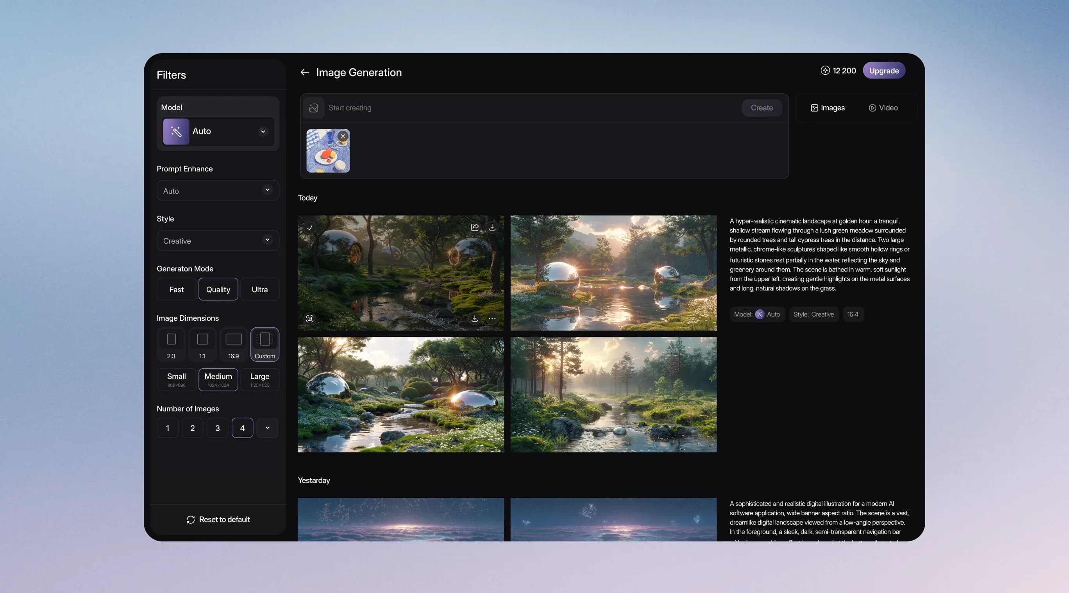Select the first landscape image via checkmark
Image resolution: width=1069 pixels, height=593 pixels.
point(309,227)
